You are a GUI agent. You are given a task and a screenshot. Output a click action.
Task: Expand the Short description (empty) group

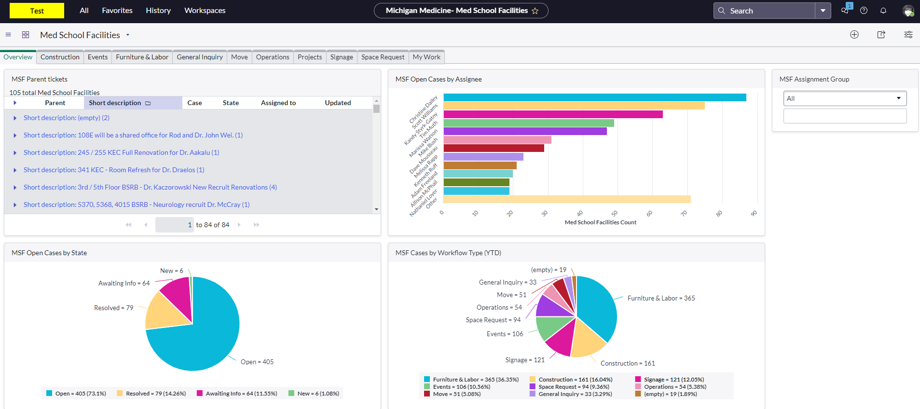(x=15, y=118)
